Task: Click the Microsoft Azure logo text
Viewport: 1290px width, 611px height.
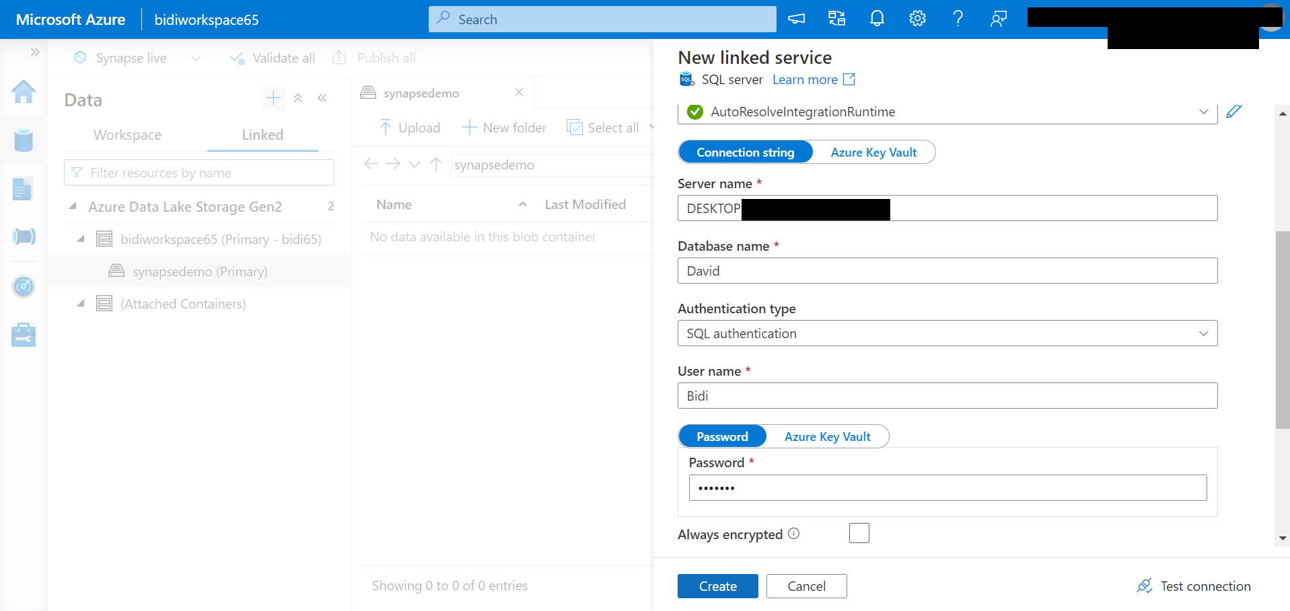Action: (70, 19)
